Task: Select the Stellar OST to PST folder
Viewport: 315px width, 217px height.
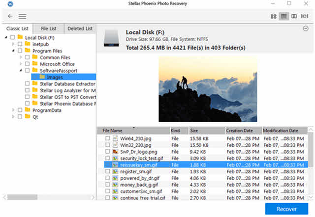Action: coord(68,97)
